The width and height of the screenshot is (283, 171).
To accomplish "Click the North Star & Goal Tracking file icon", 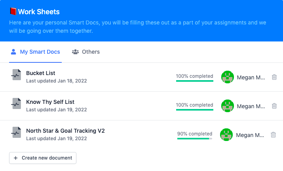I will 16,133.
